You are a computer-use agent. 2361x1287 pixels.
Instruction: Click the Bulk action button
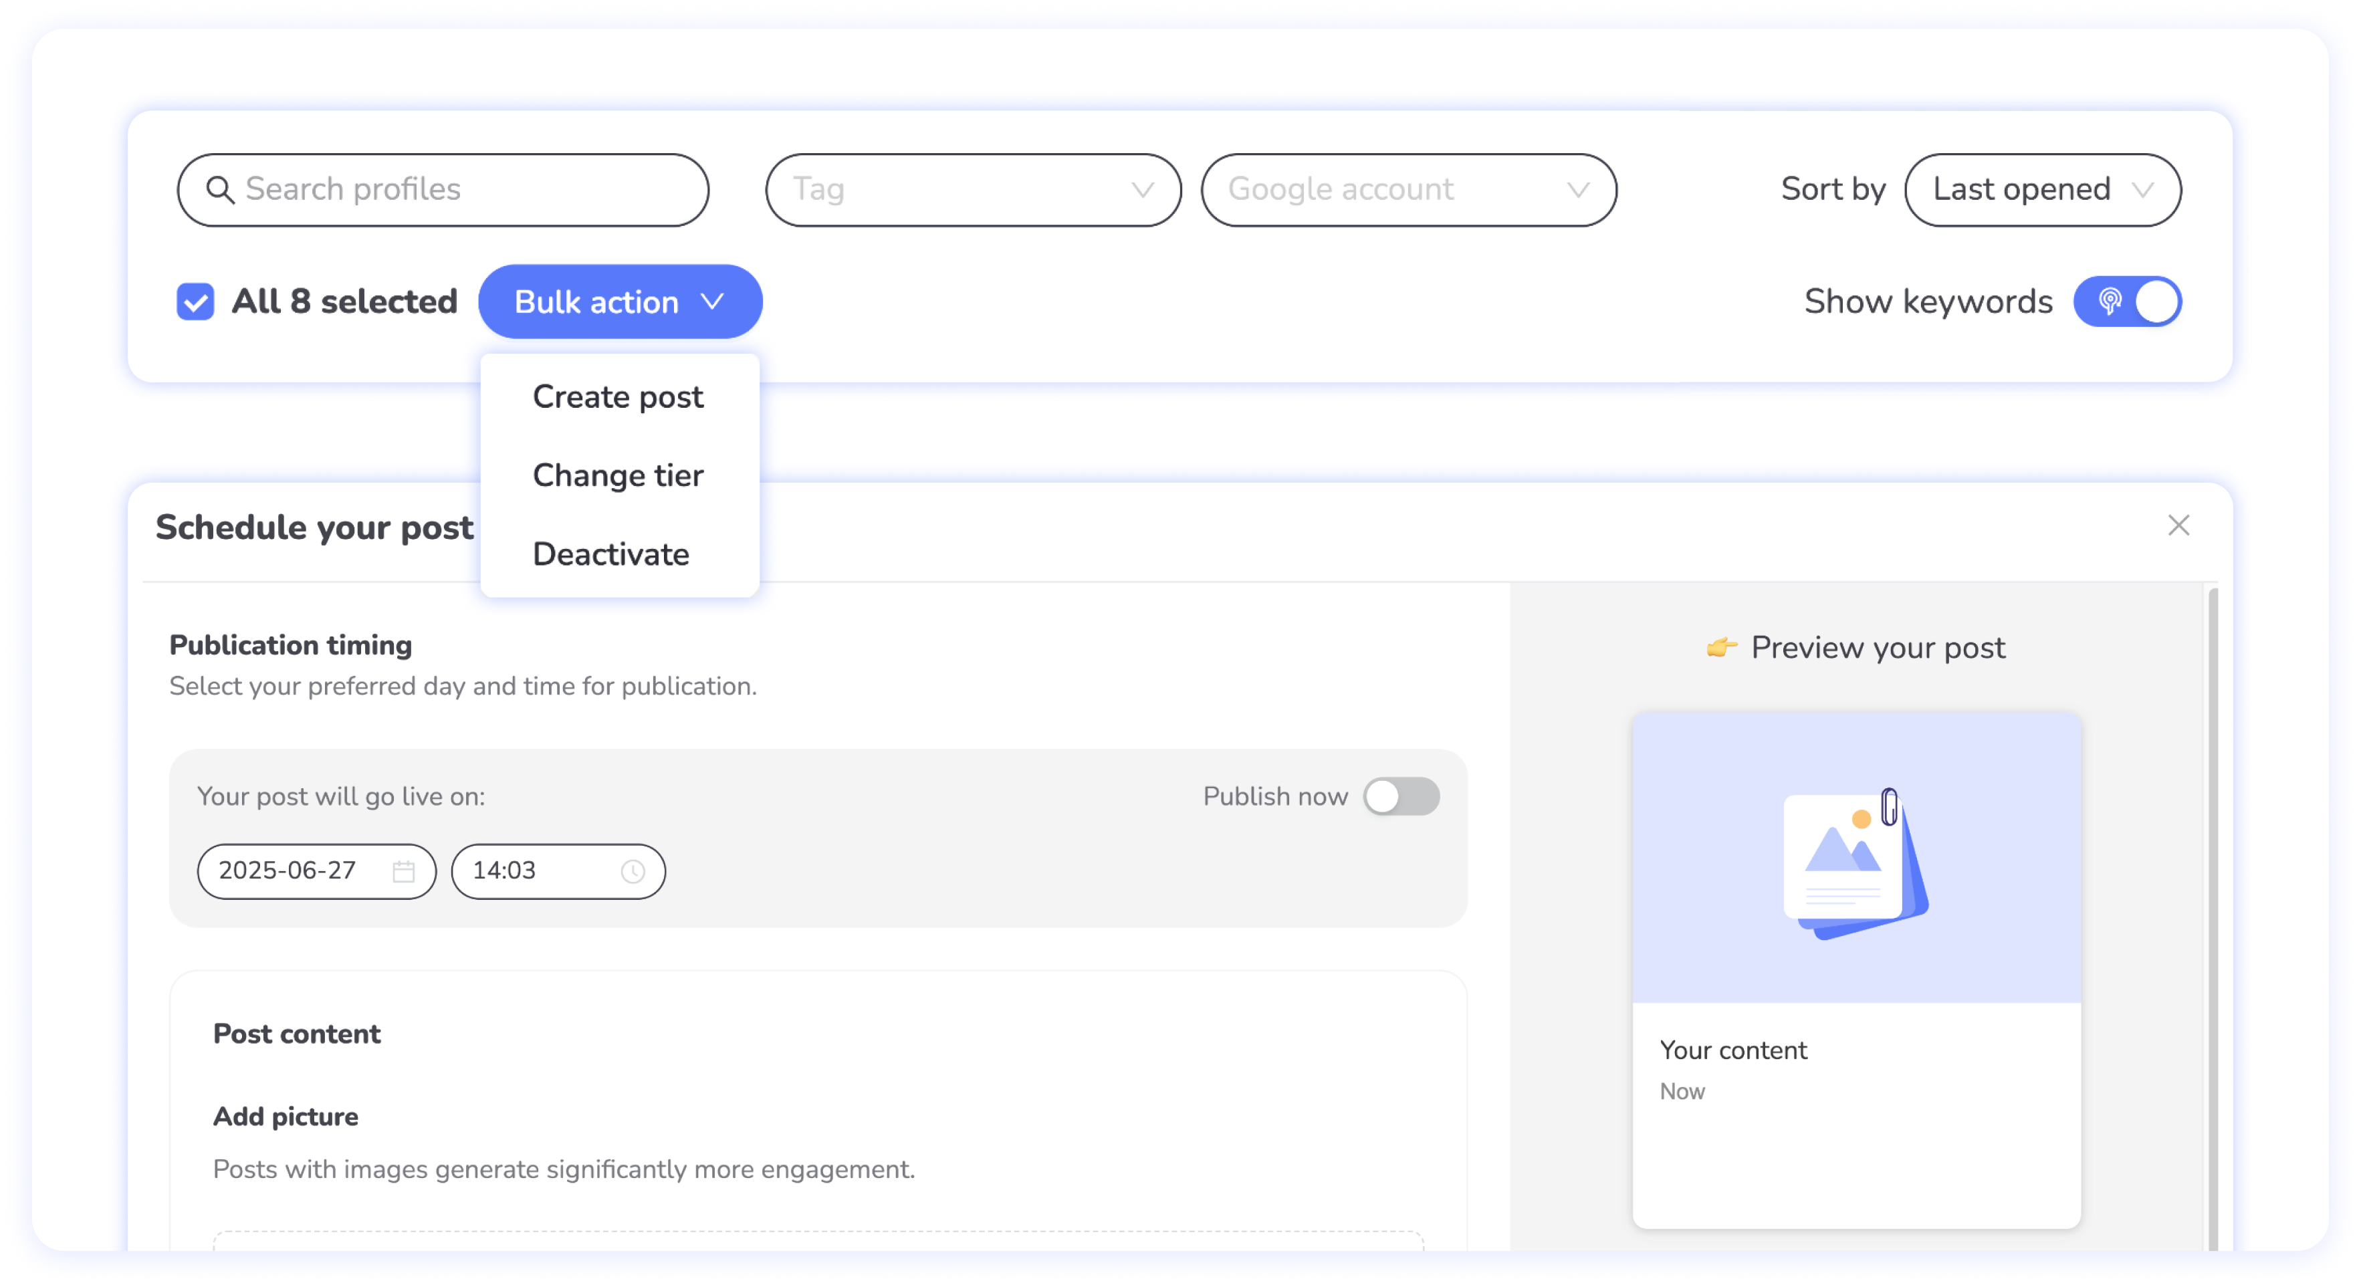pyautogui.click(x=596, y=302)
